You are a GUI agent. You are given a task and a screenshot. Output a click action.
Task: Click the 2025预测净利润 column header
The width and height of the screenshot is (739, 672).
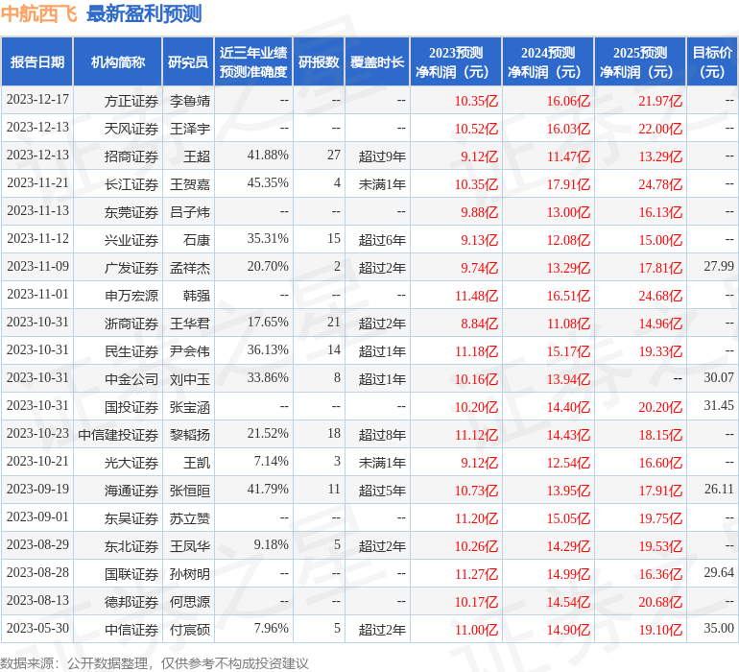coord(640,61)
